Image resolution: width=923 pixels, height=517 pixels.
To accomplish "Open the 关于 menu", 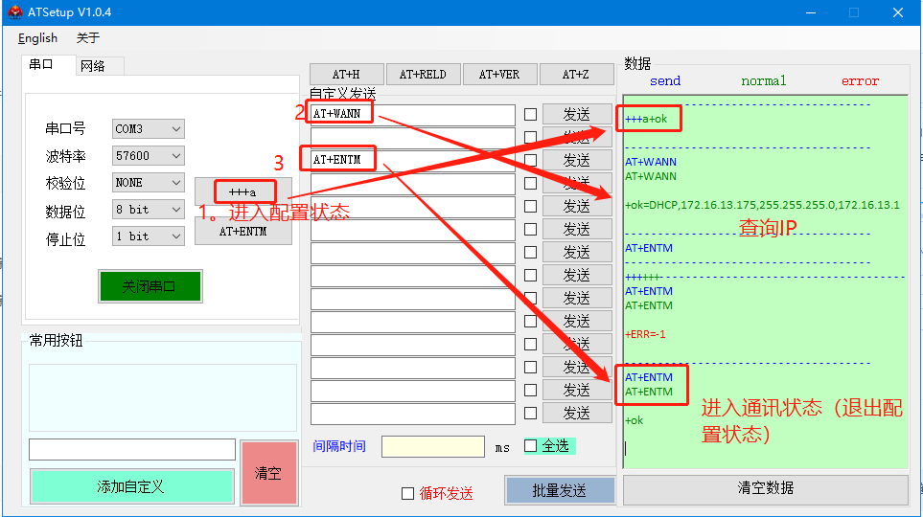I will click(88, 38).
